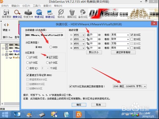Open volume label dropdown showing 系统
The width and height of the screenshot is (159, 119).
point(120,35)
